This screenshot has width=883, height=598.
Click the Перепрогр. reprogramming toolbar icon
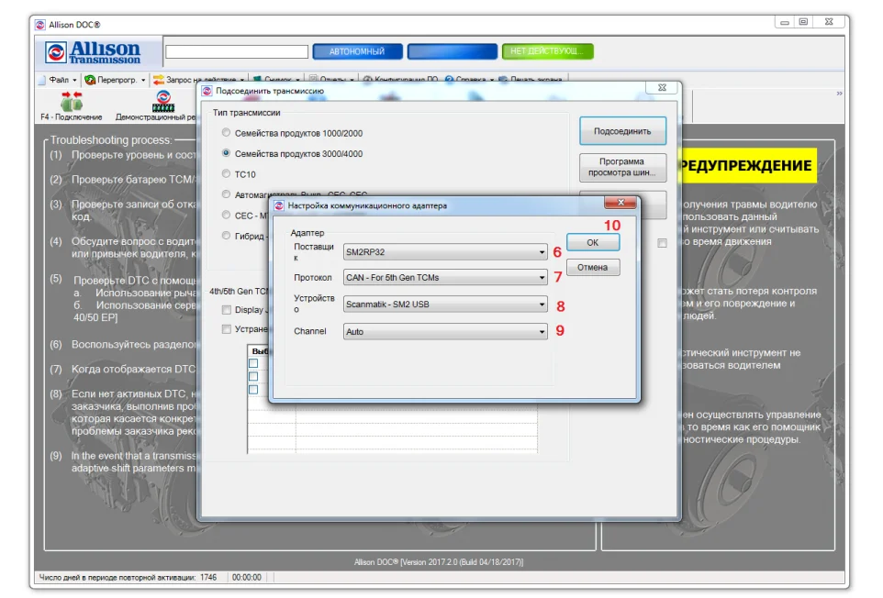coord(90,80)
